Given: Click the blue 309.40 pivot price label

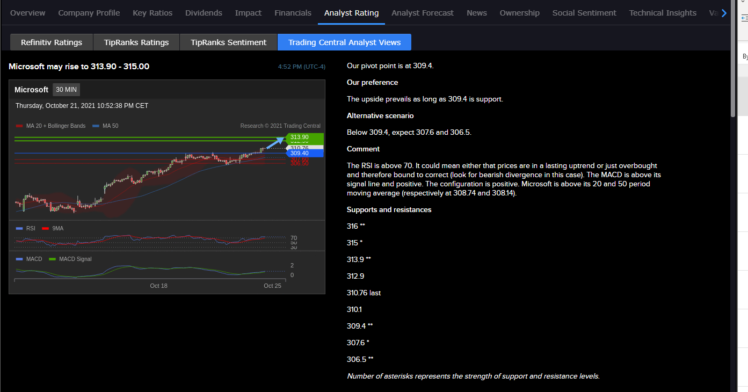Looking at the screenshot, I should (304, 153).
